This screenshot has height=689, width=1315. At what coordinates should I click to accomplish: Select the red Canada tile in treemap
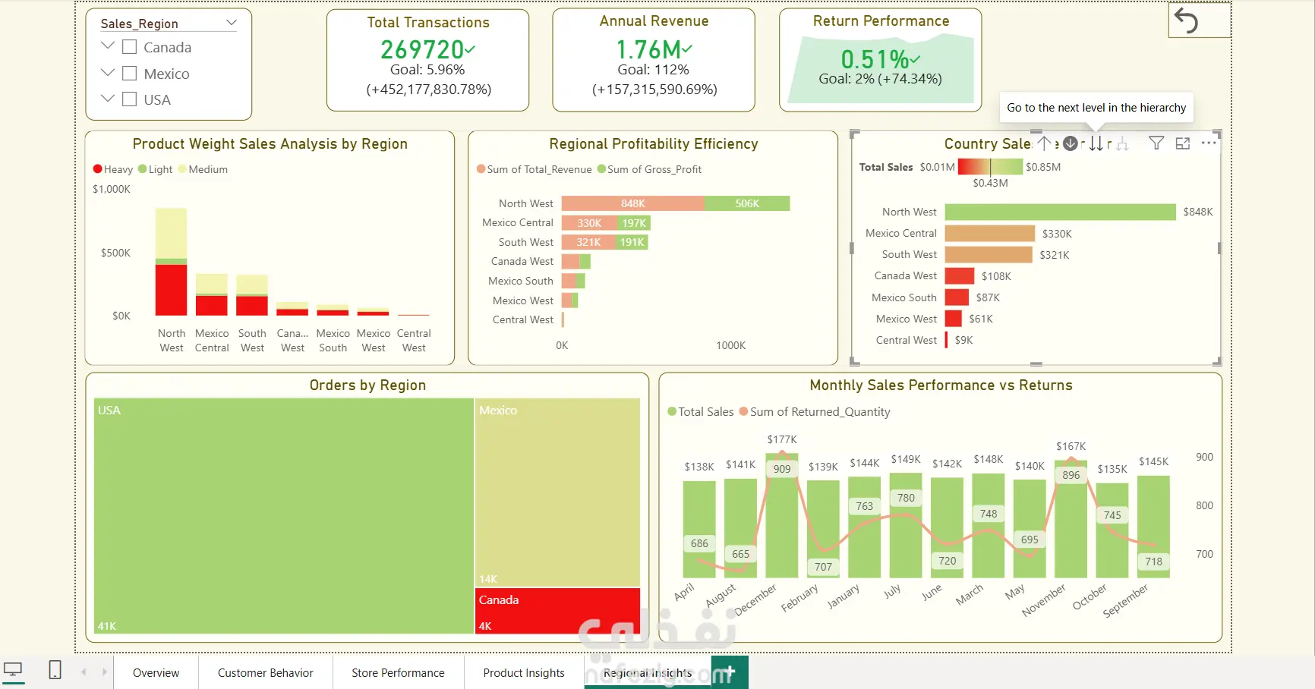[x=557, y=611]
